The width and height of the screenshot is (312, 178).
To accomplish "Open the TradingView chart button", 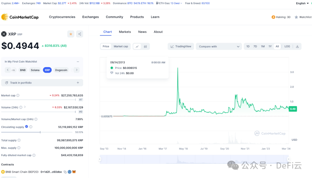I will pos(181,46).
